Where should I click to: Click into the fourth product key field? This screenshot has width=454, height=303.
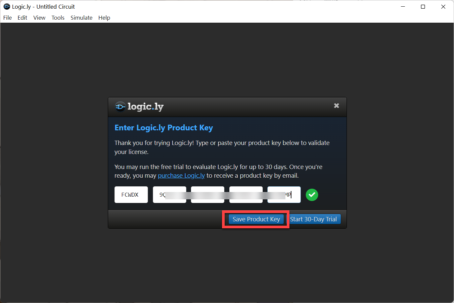tap(246, 195)
